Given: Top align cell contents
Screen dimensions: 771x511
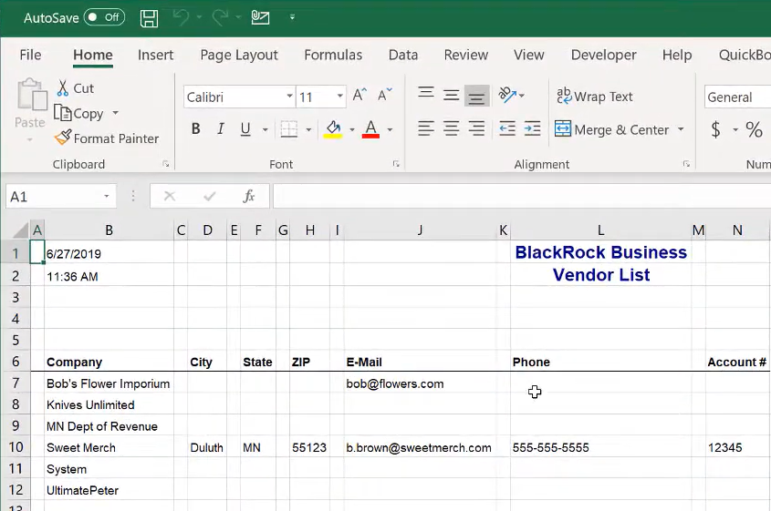Looking at the screenshot, I should (x=426, y=93).
